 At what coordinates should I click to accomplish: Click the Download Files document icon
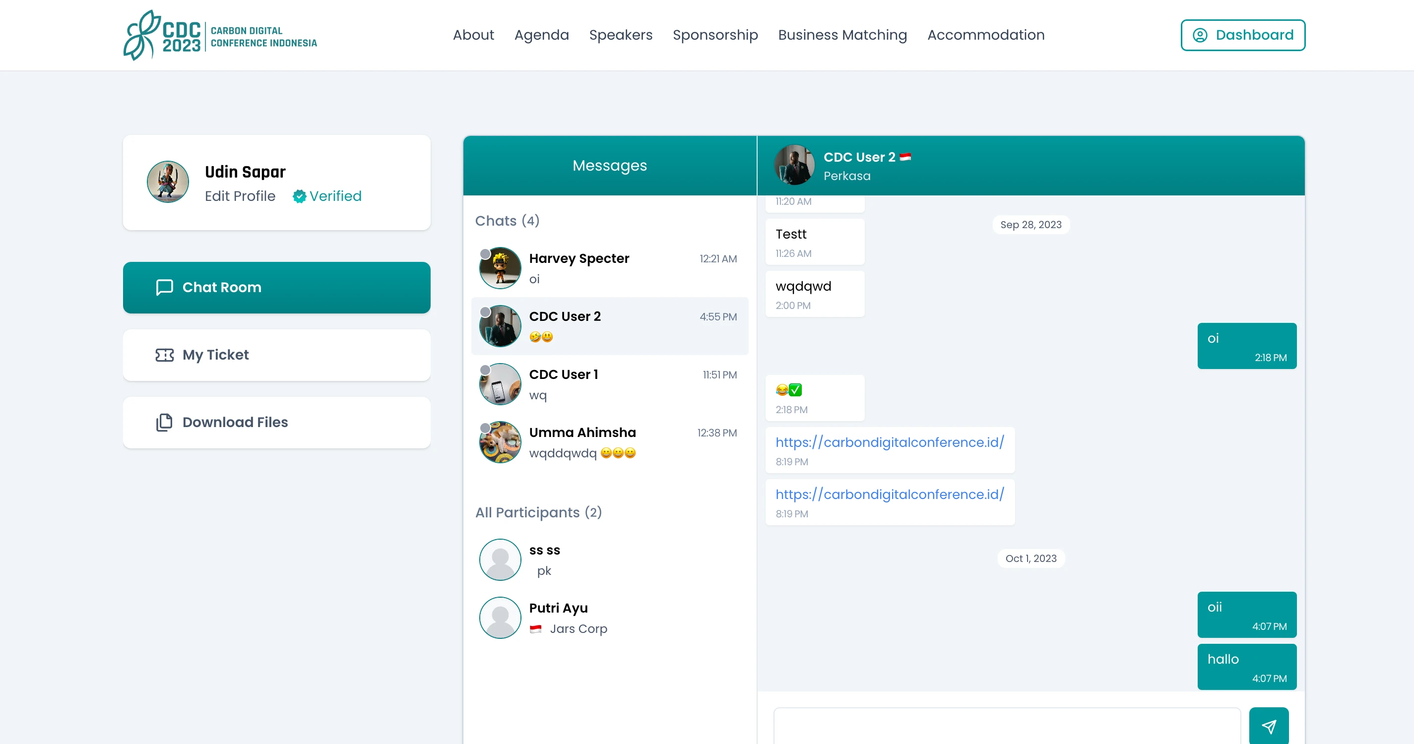pyautogui.click(x=164, y=423)
